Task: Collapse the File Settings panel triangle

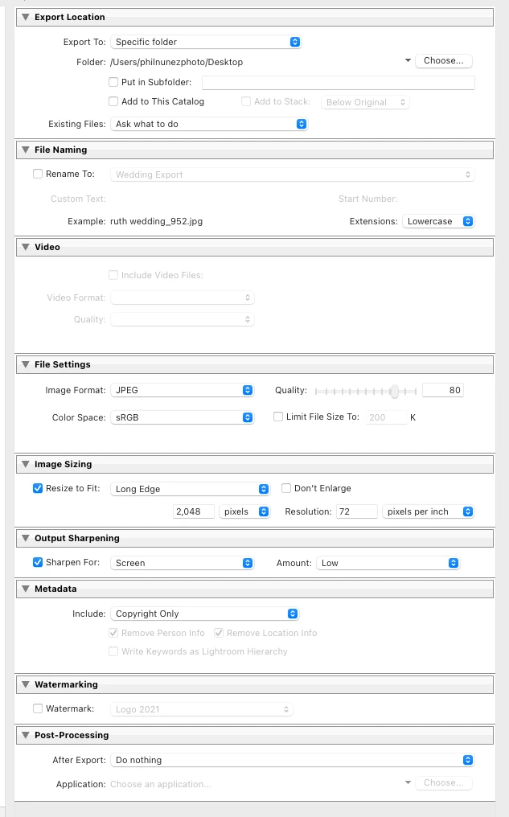Action: click(x=26, y=364)
